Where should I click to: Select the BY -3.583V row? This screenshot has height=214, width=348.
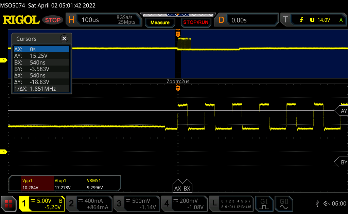tap(42, 69)
